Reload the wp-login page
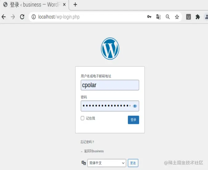 (22, 17)
